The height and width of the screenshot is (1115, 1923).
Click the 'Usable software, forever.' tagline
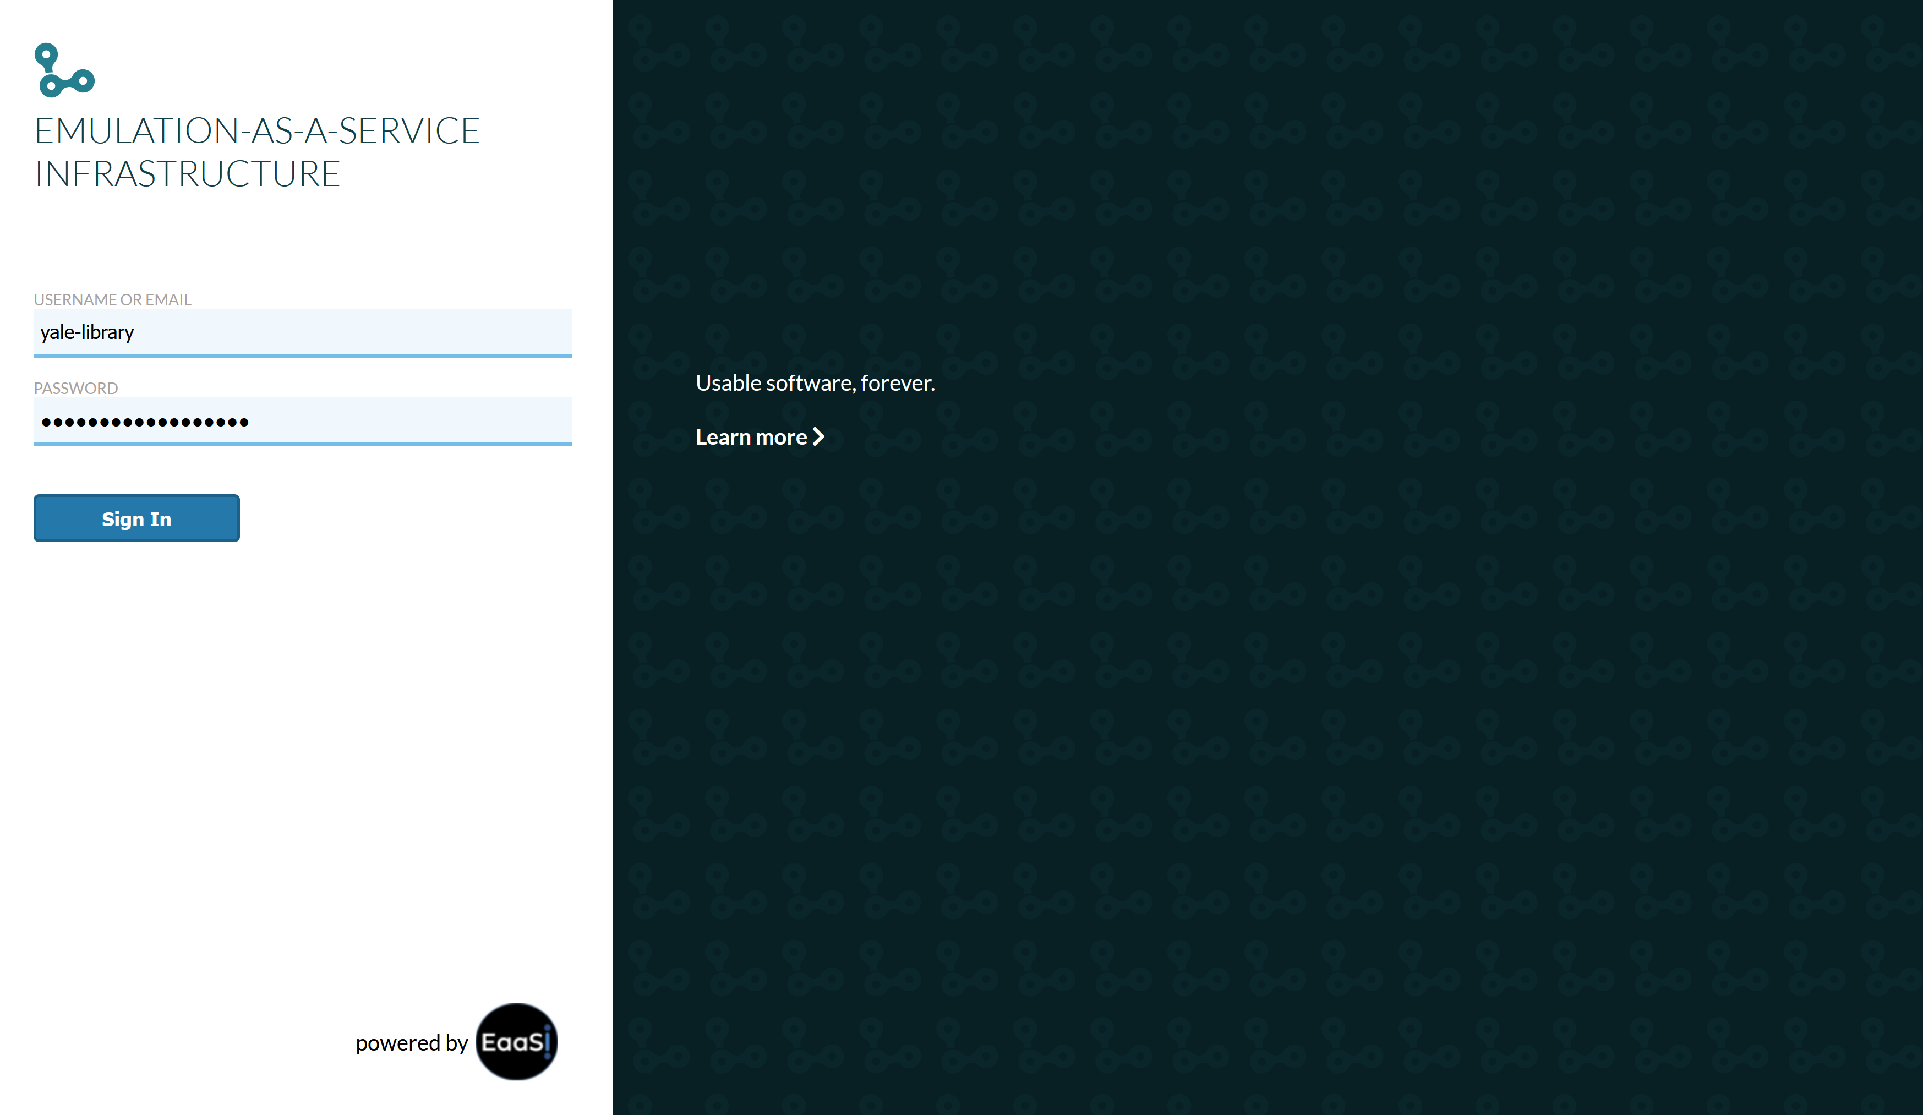point(815,383)
